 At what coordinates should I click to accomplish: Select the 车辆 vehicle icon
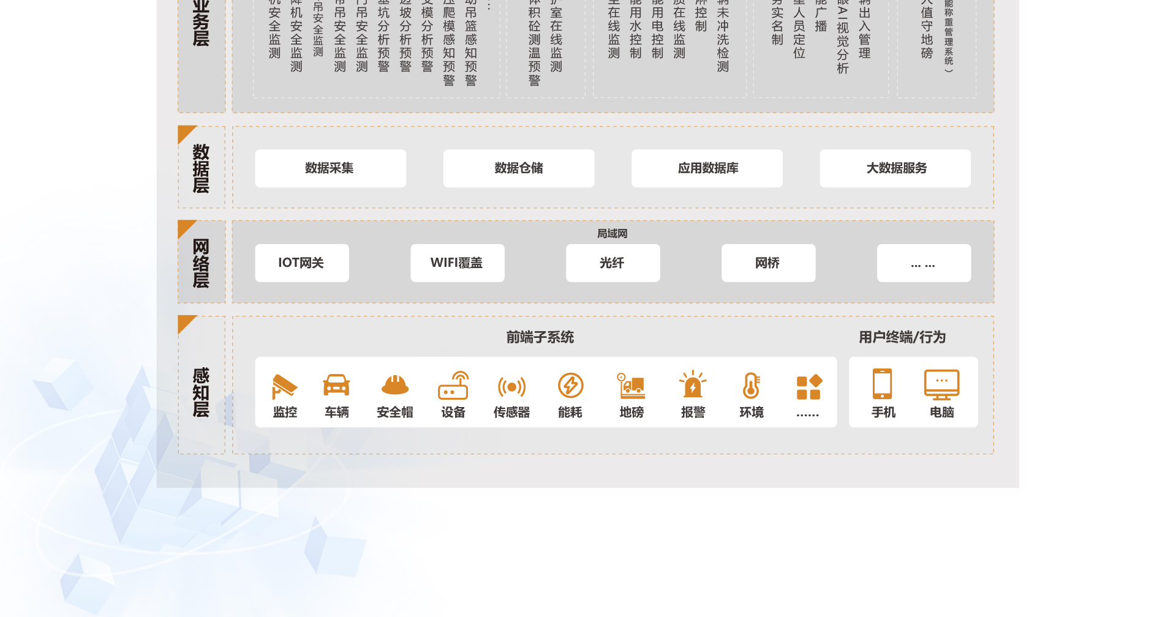(336, 386)
